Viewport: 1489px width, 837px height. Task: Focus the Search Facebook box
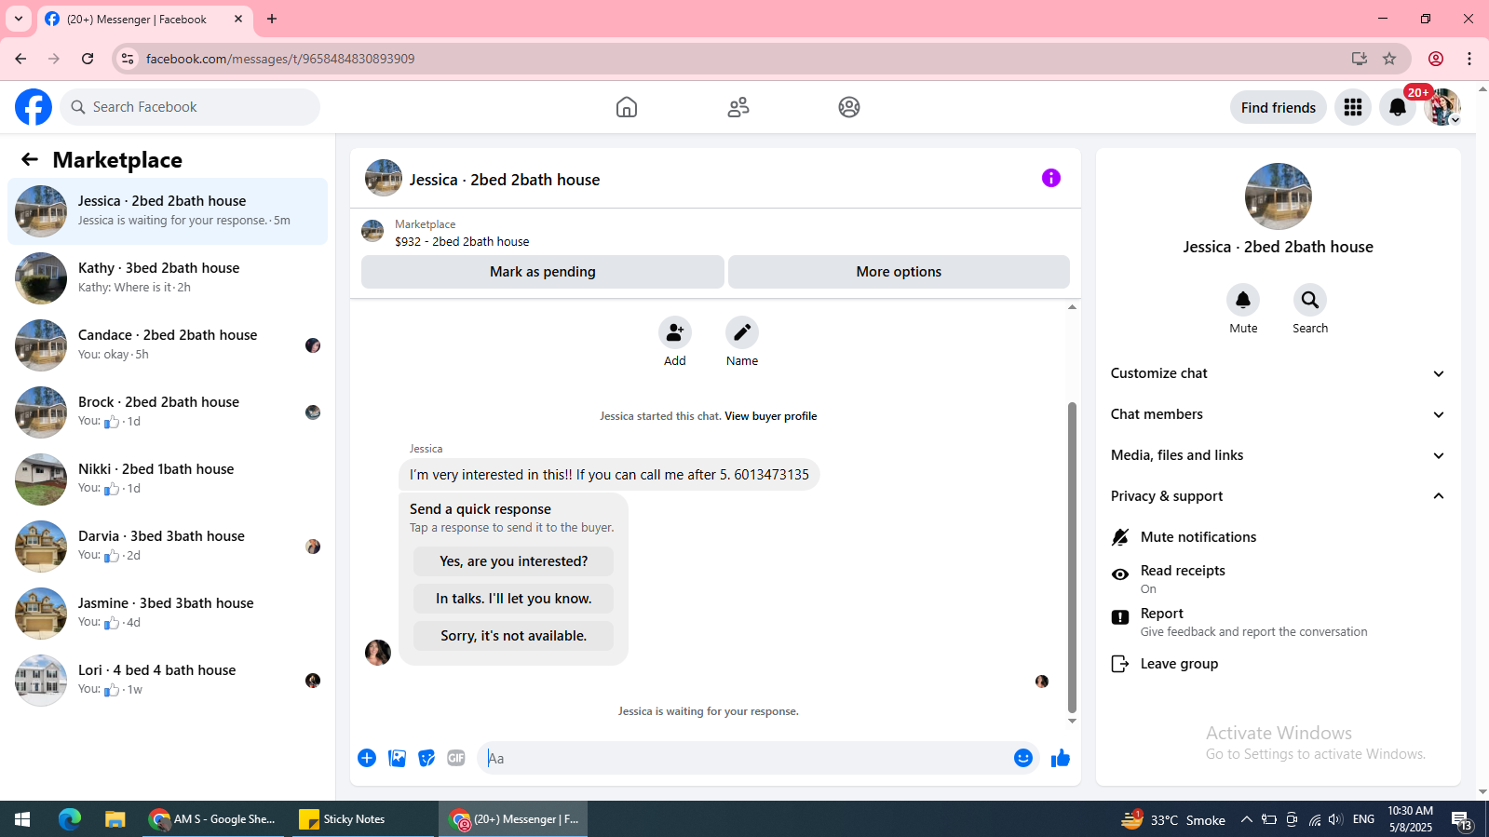(190, 107)
